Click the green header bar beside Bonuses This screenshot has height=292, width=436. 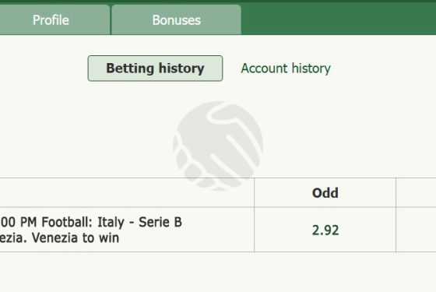(339, 19)
